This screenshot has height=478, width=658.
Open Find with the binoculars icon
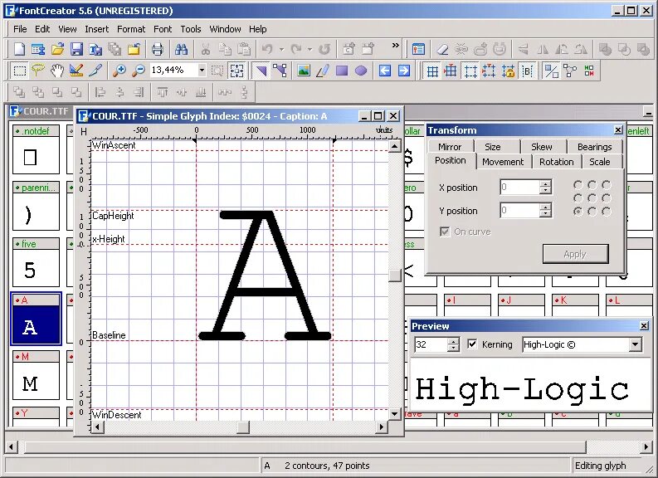[x=181, y=49]
